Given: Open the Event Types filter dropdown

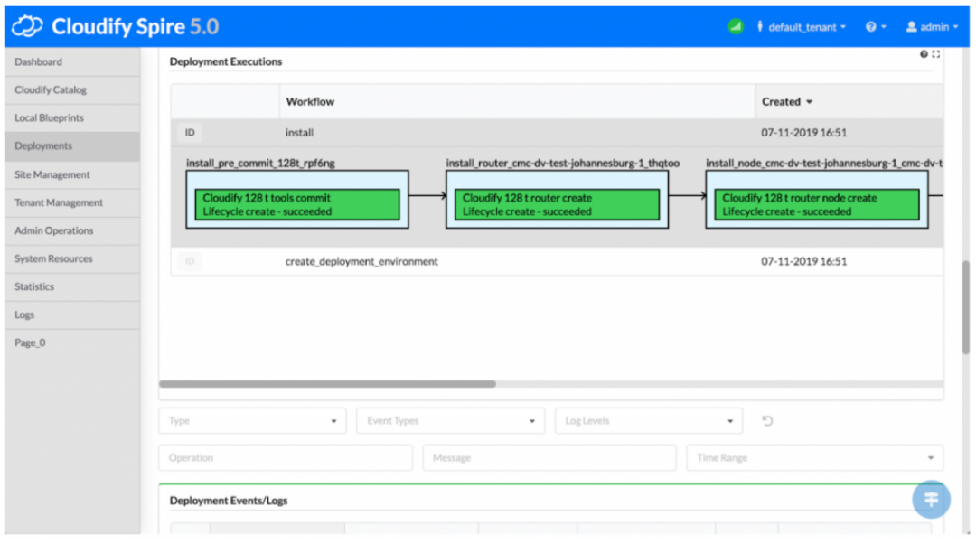Looking at the screenshot, I should [450, 421].
